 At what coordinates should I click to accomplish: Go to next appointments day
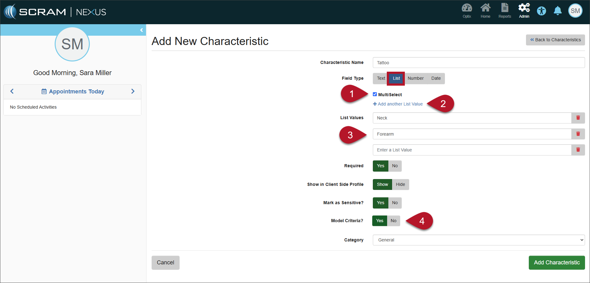tap(133, 91)
